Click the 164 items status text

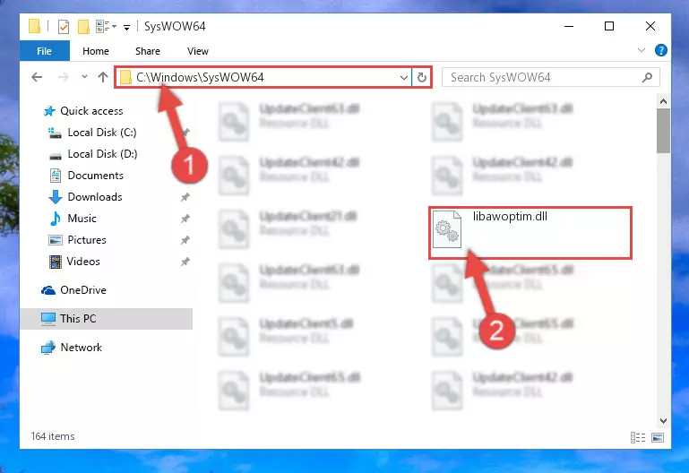point(53,436)
